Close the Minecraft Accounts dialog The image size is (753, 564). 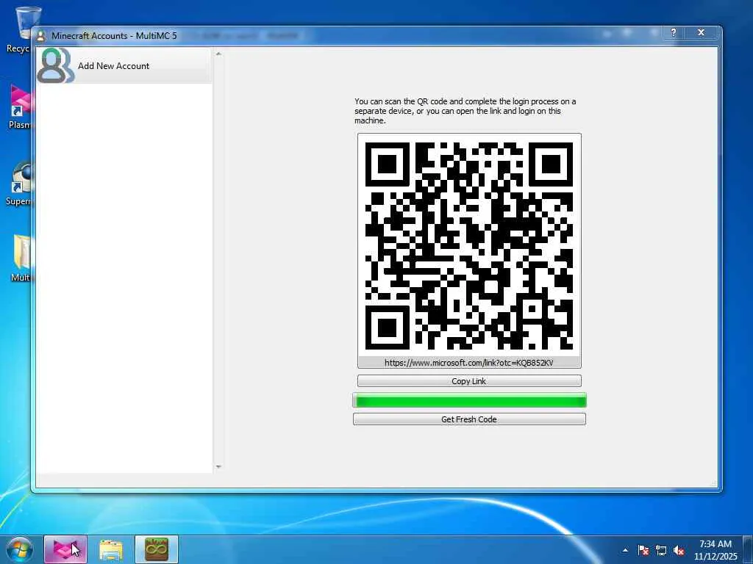701,32
